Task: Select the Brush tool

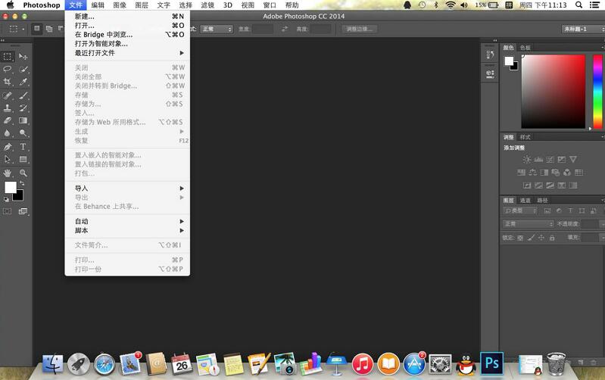Action: point(23,95)
